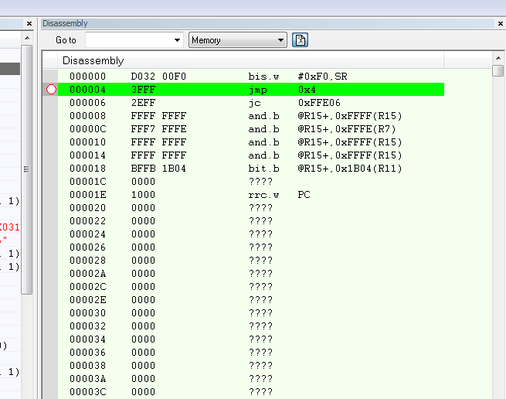The image size is (506, 399).
Task: Select row at address 000008
Action: pyautogui.click(x=251, y=116)
